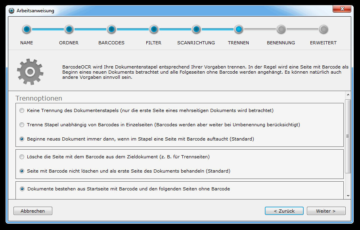Open the SCANRICHTUNG step circle
This screenshot has width=360, height=230.
coord(196,29)
